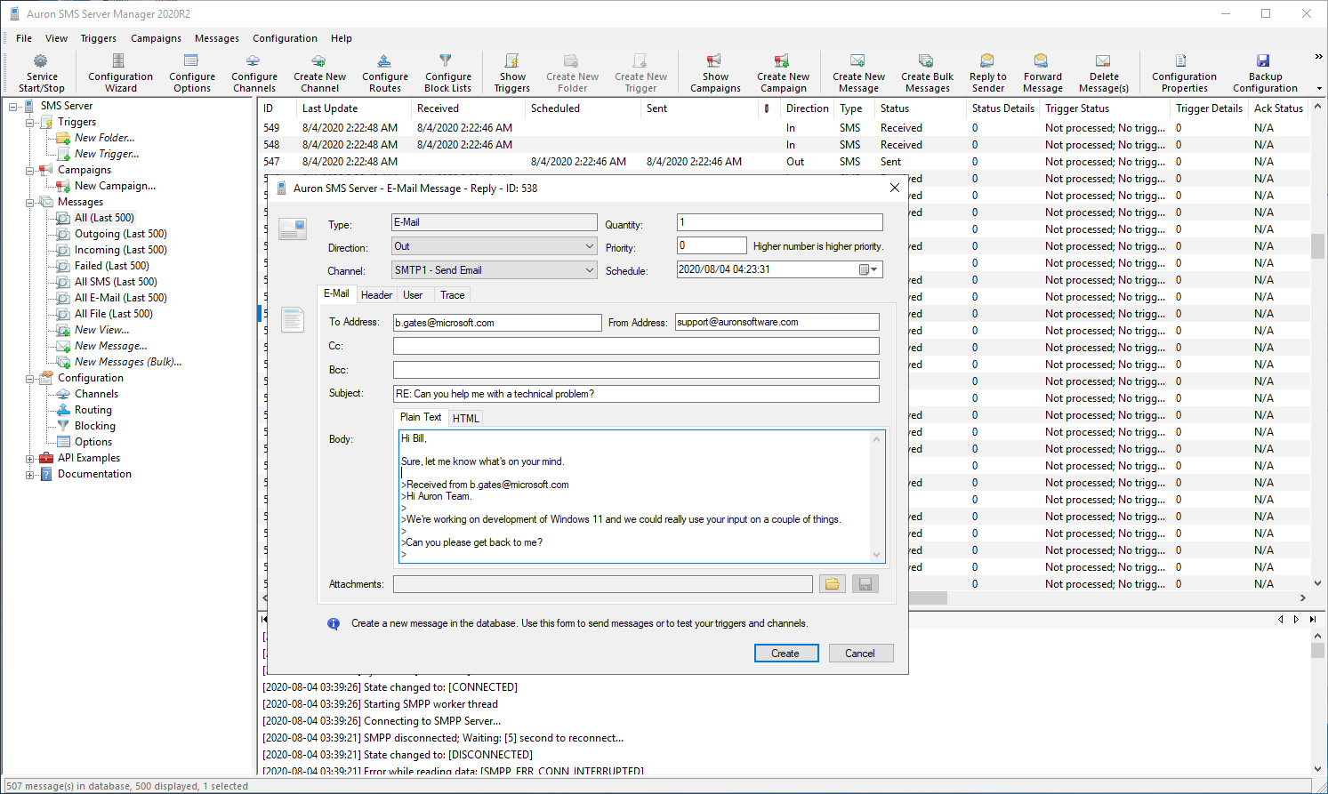Click Backup Configuration disk icon
Image resolution: width=1328 pixels, height=794 pixels.
(1263, 61)
